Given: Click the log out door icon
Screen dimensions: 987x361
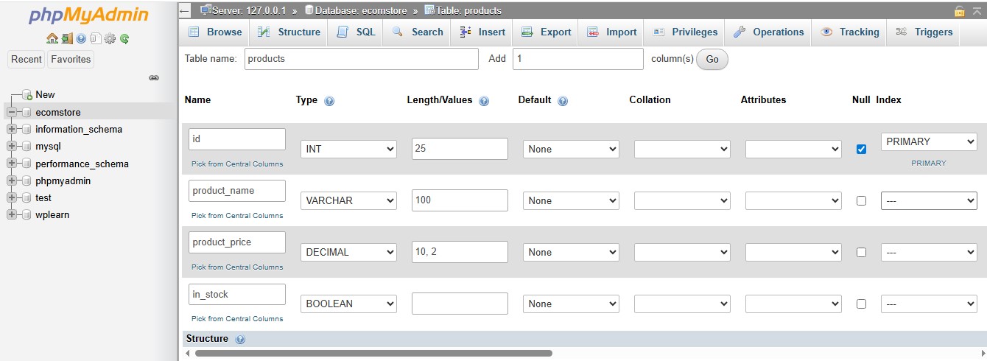Looking at the screenshot, I should (66, 38).
